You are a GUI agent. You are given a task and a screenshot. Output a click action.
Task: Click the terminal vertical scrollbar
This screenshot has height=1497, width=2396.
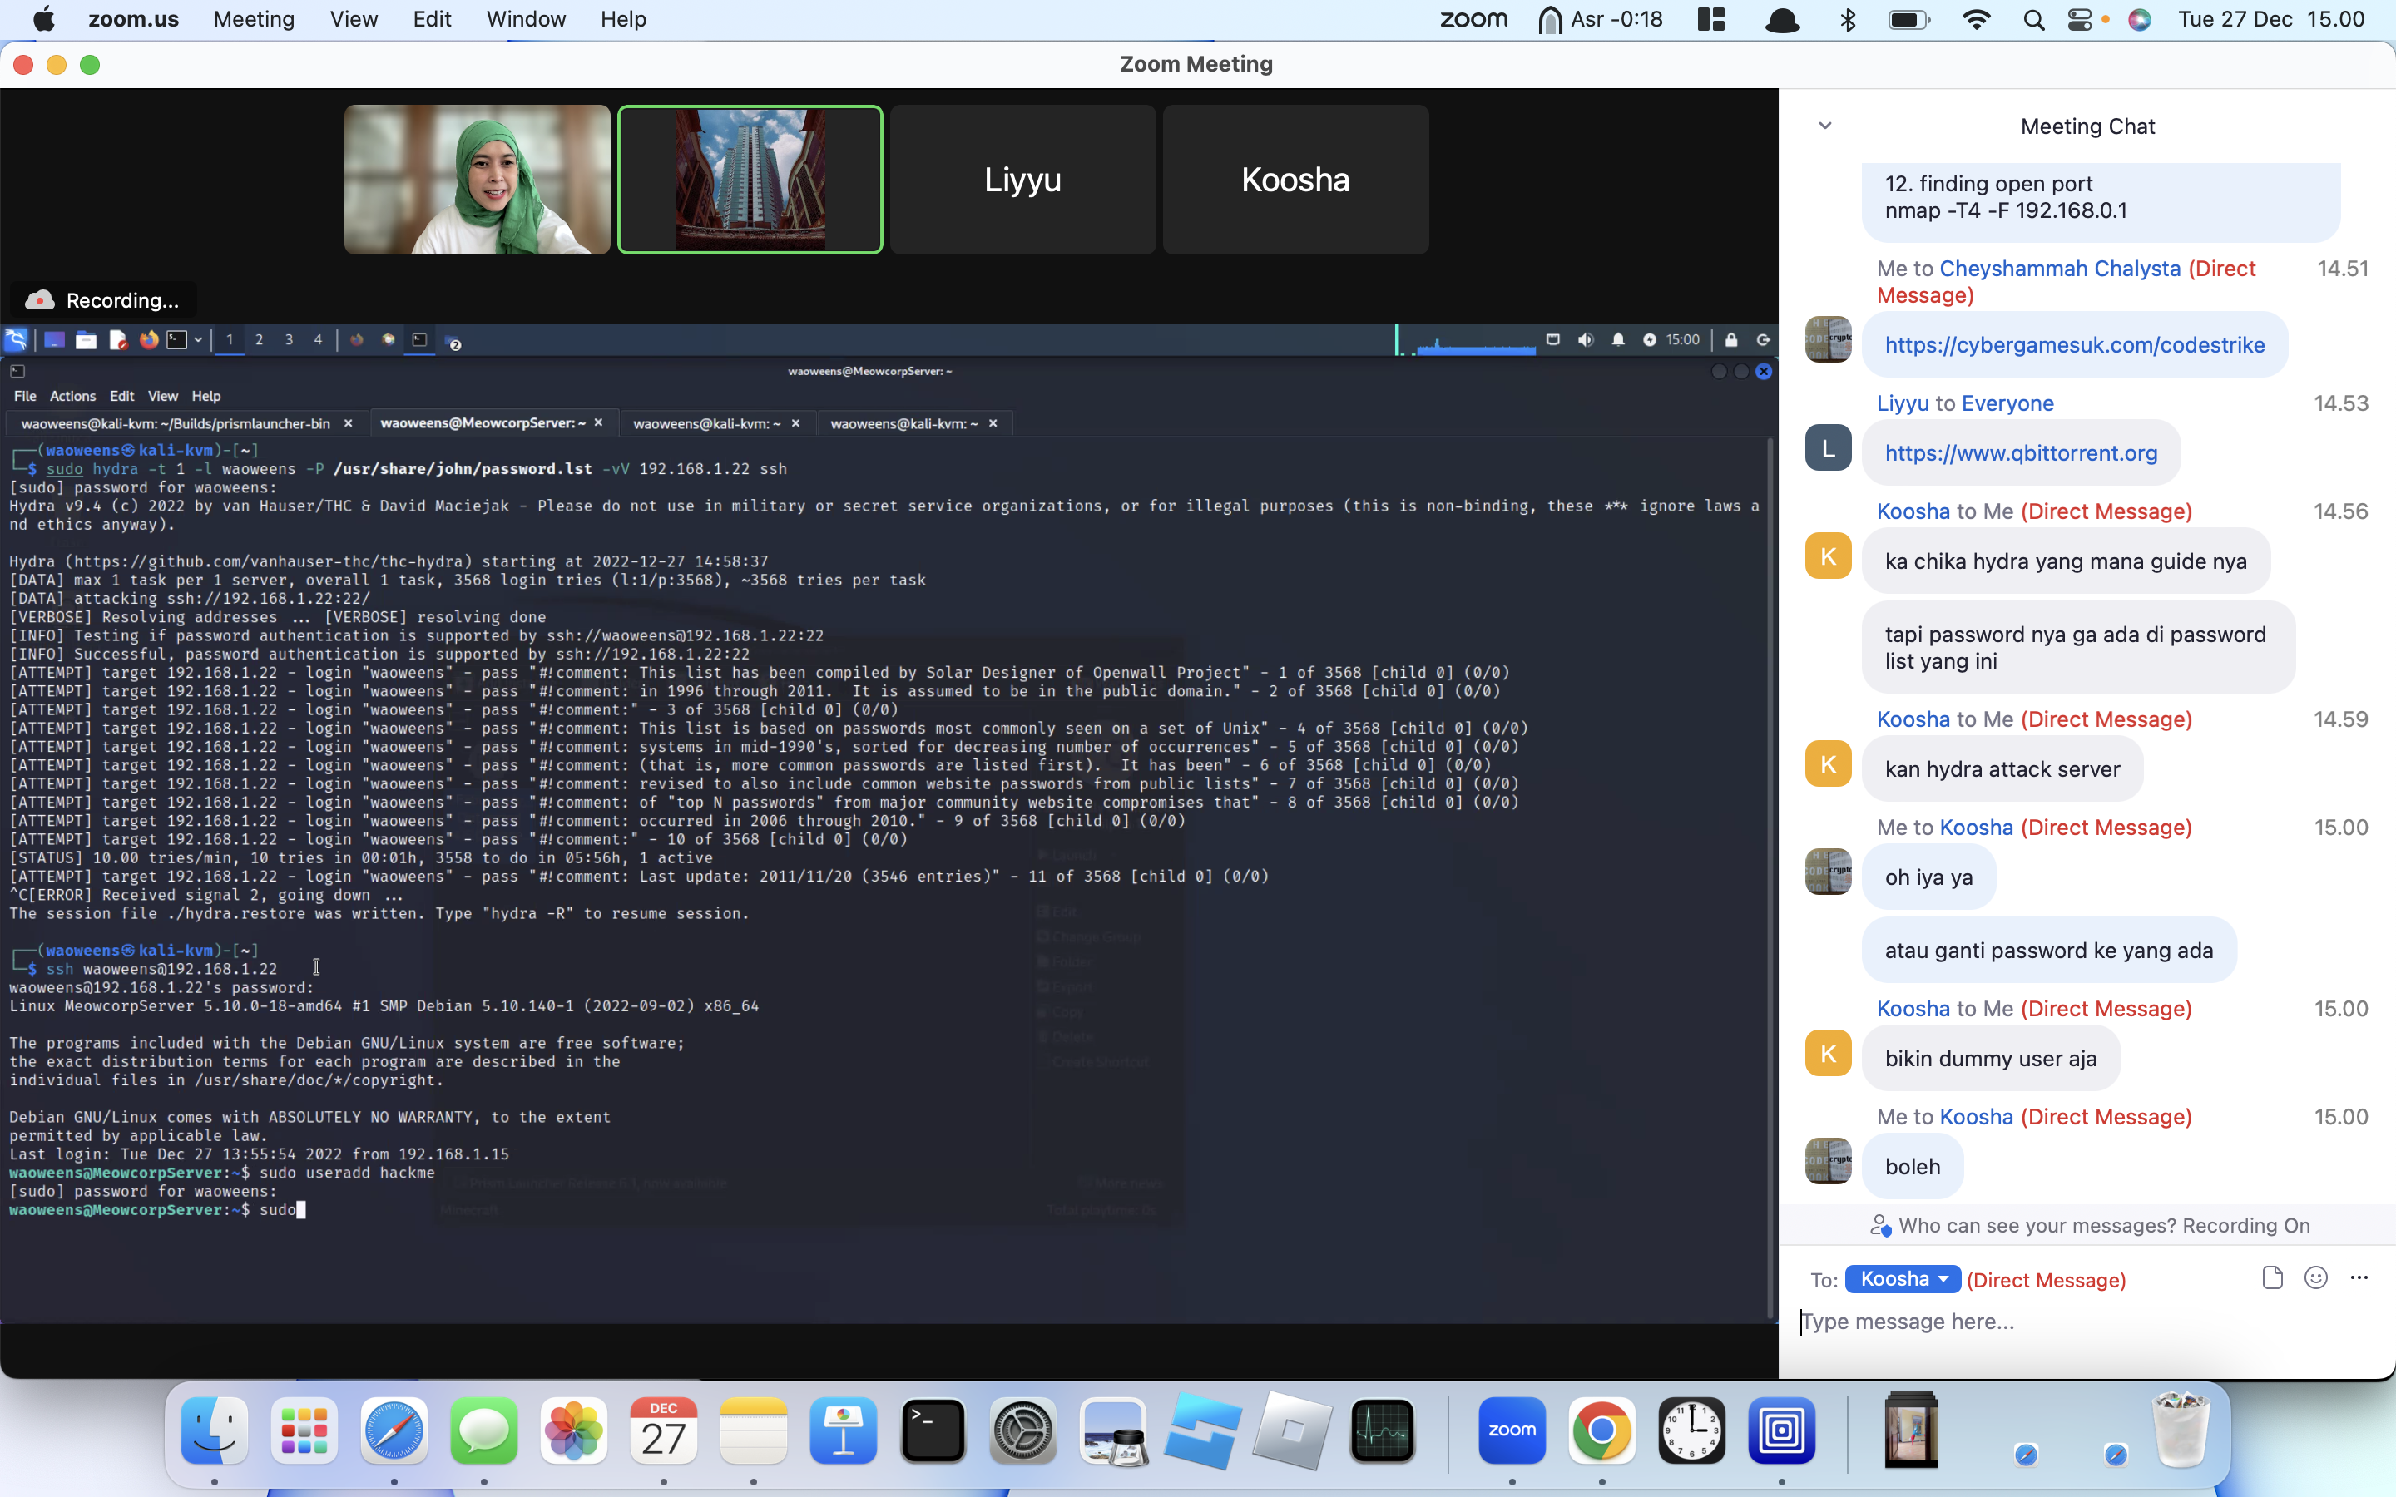1770,878
